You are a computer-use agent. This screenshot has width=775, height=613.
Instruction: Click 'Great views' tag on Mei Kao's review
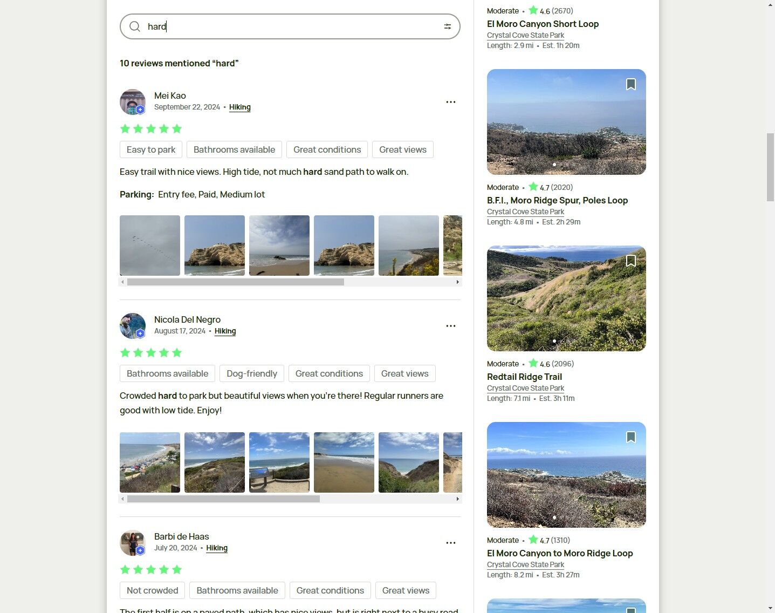click(403, 149)
